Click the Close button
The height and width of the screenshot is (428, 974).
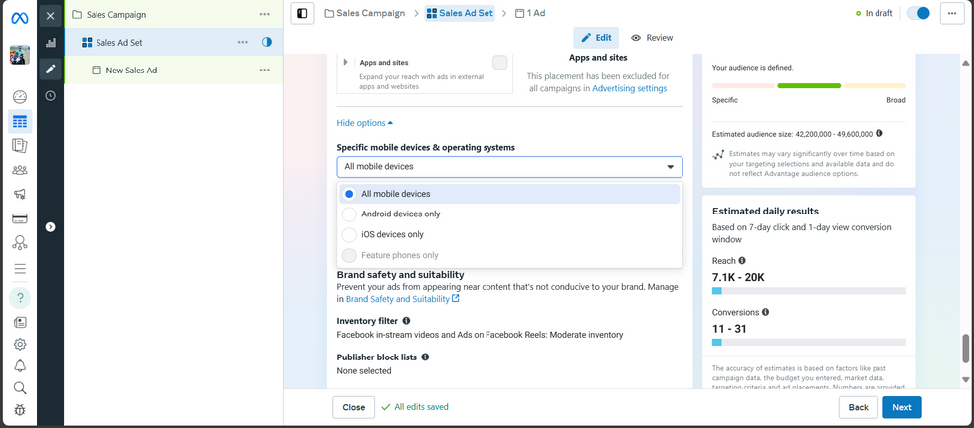(354, 407)
